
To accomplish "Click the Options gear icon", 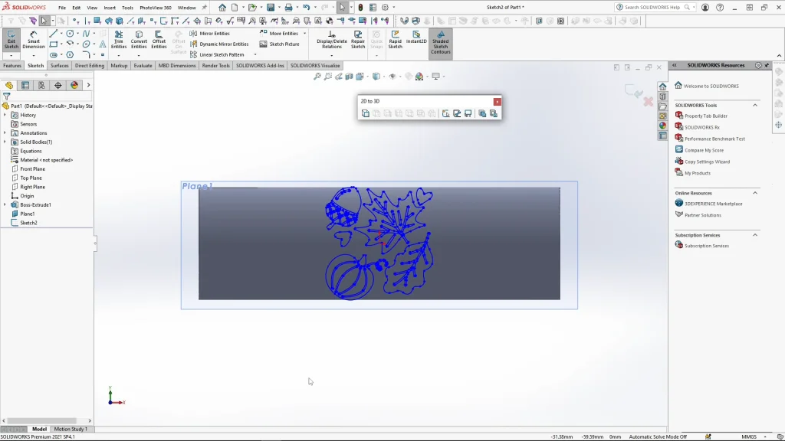I will coord(385,8).
